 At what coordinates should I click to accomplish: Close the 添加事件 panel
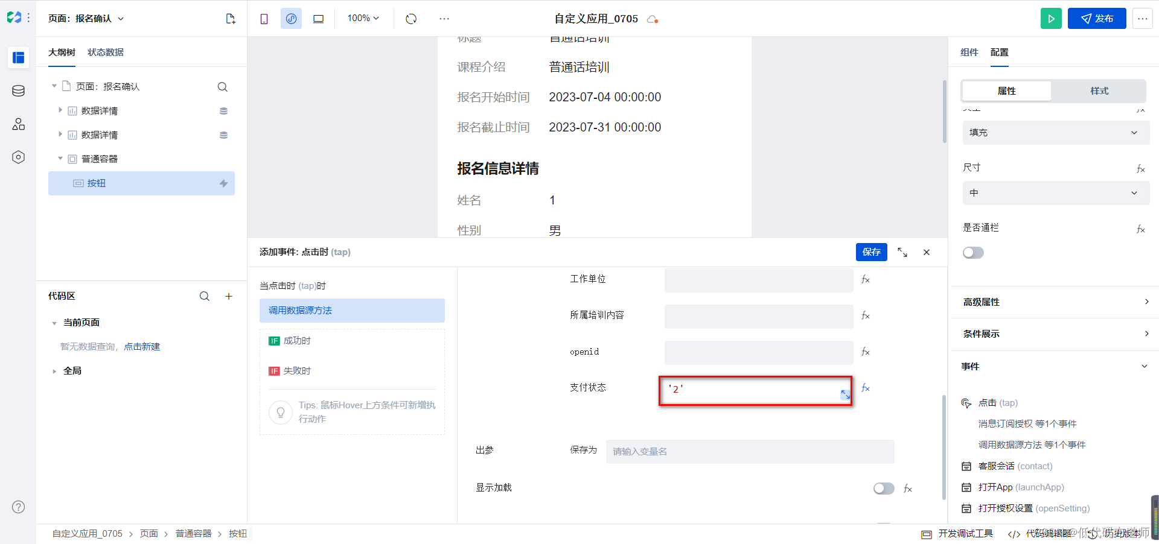[x=927, y=252]
